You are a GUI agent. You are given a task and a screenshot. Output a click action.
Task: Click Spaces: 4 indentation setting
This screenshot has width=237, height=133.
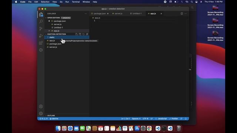click(136, 119)
